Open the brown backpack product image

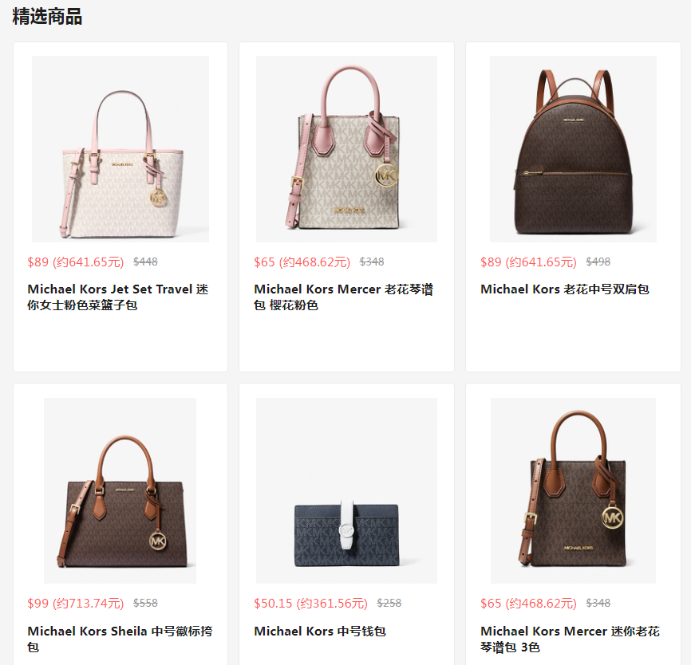click(x=573, y=149)
